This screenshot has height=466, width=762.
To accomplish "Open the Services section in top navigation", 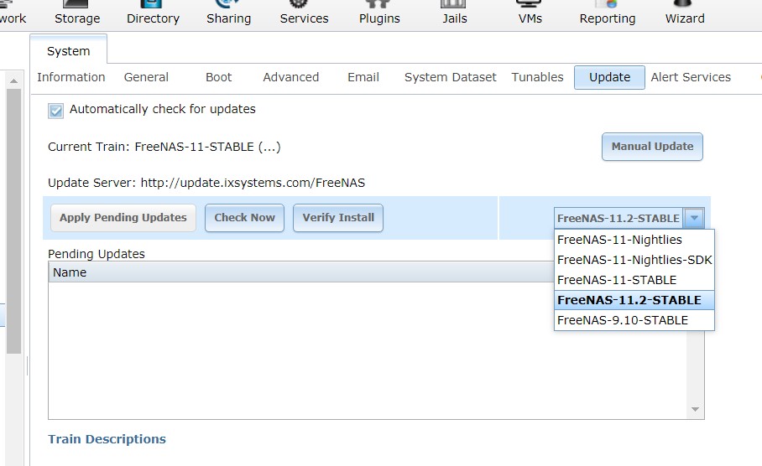I will [x=304, y=13].
